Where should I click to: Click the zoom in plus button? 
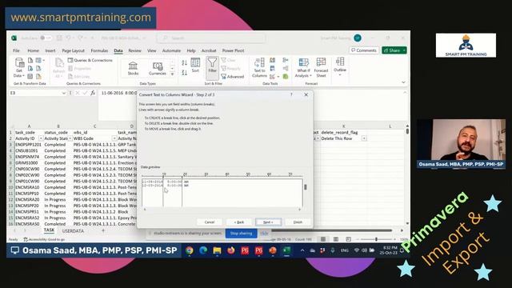[394, 239]
